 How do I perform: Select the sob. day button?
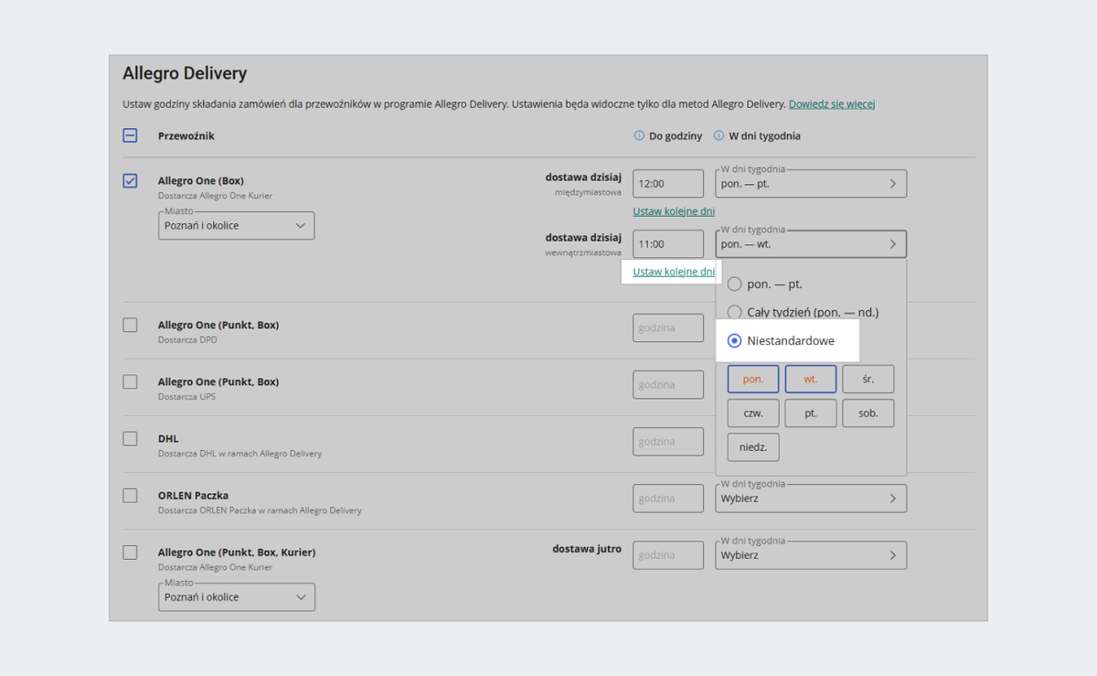868,413
